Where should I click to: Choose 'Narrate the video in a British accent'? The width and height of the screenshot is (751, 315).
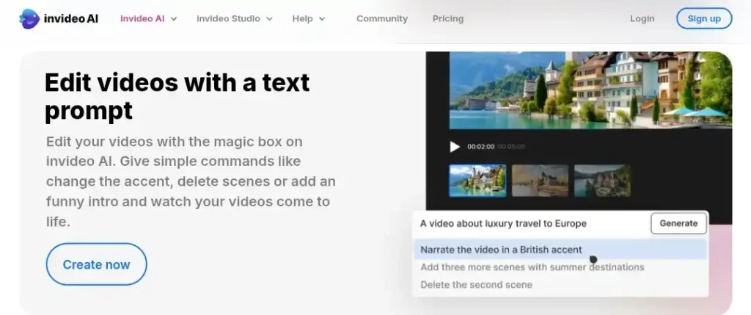pyautogui.click(x=560, y=250)
